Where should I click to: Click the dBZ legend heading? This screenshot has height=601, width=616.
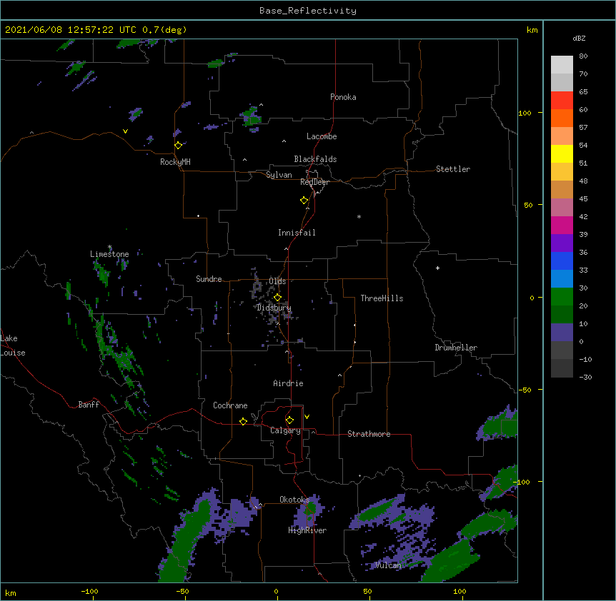[x=579, y=39]
